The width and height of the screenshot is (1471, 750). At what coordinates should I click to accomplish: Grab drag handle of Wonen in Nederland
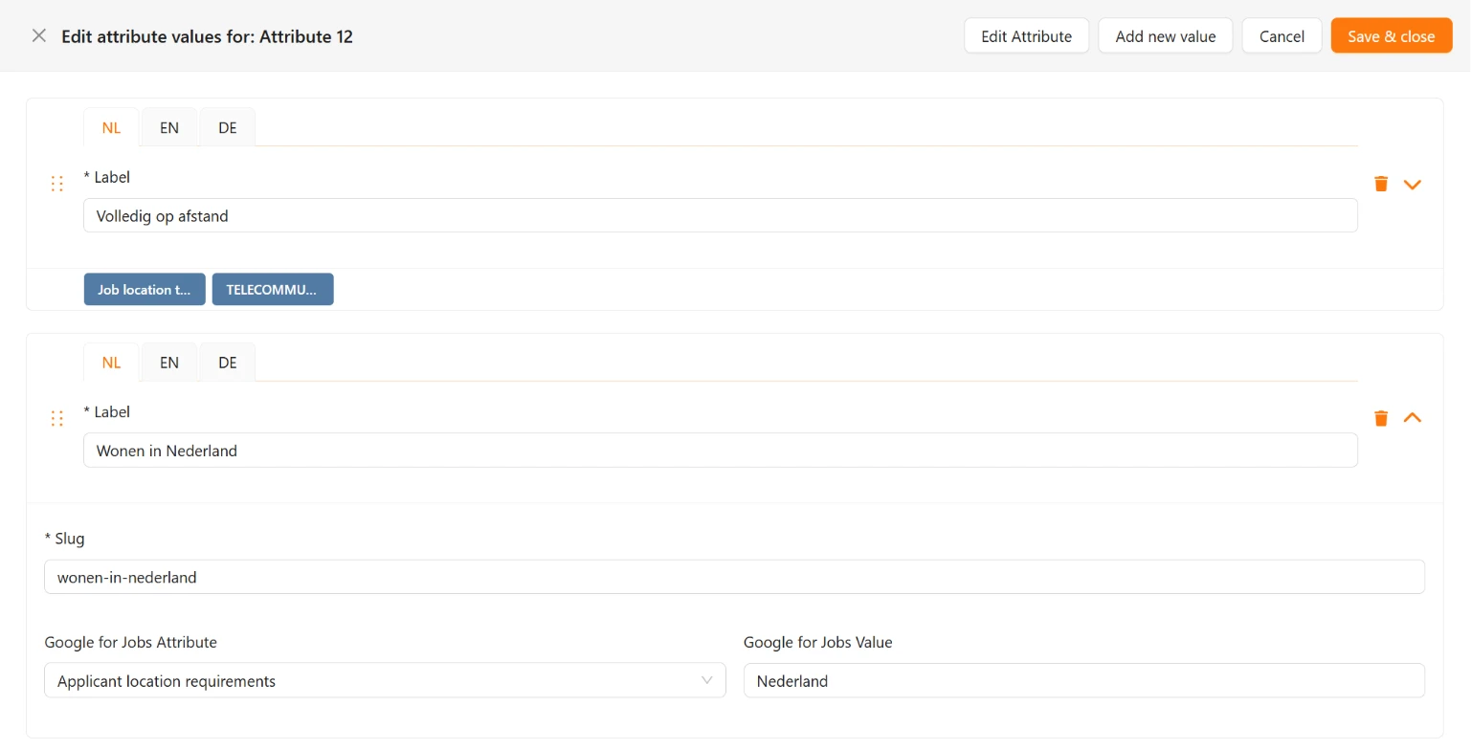pyautogui.click(x=57, y=418)
